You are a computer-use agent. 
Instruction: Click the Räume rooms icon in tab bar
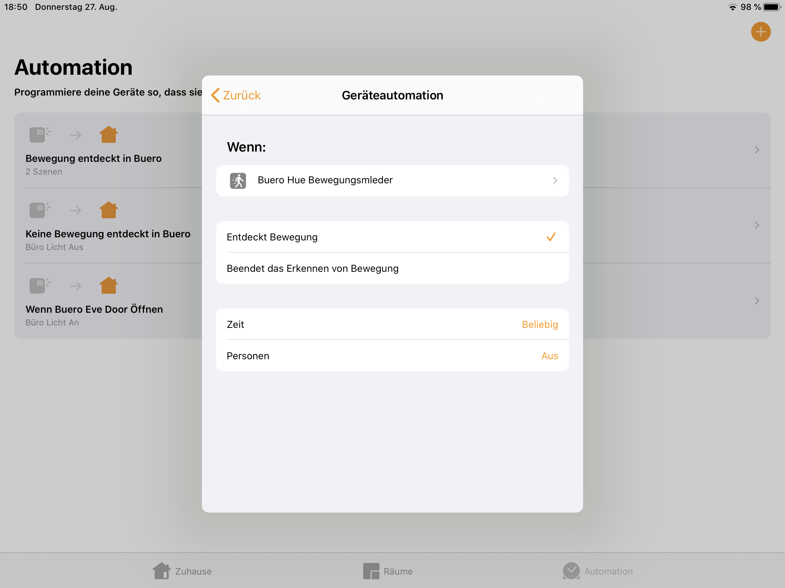(371, 571)
